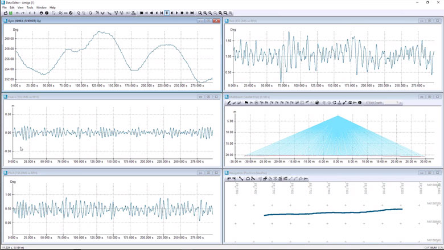Screen dimensions: 444x250
Task: Click the first magnifier zoom icon
Action: tap(200, 13)
